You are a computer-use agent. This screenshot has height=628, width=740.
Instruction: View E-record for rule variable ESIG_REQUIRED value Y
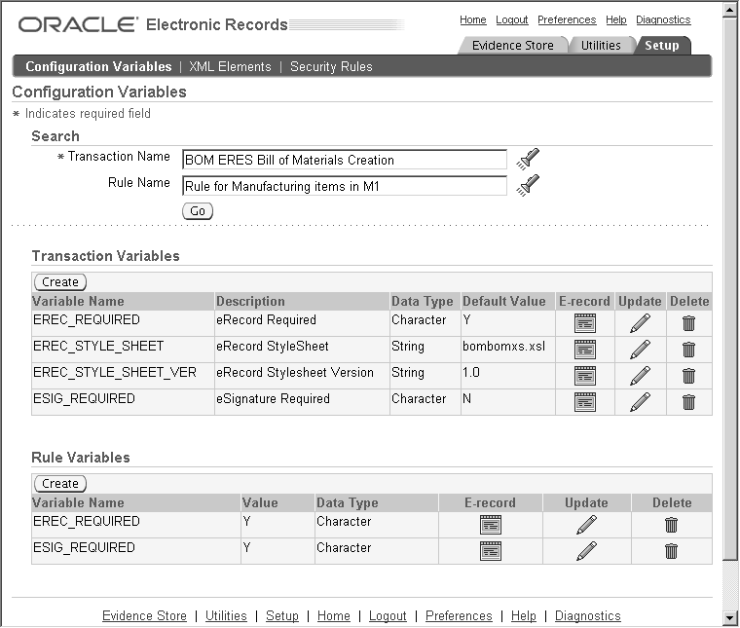tap(491, 551)
